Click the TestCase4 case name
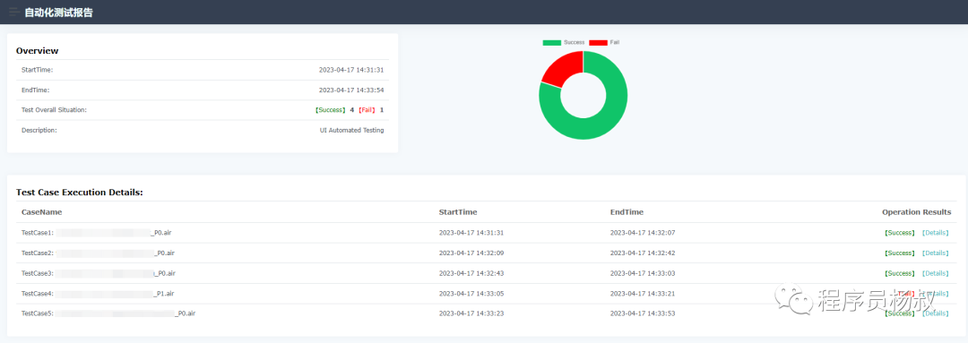Screen dimensions: 968x343 (x=99, y=294)
